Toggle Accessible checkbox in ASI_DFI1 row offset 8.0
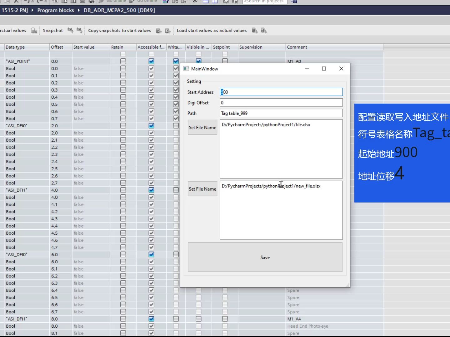This screenshot has width=450, height=337. pyautogui.click(x=151, y=319)
